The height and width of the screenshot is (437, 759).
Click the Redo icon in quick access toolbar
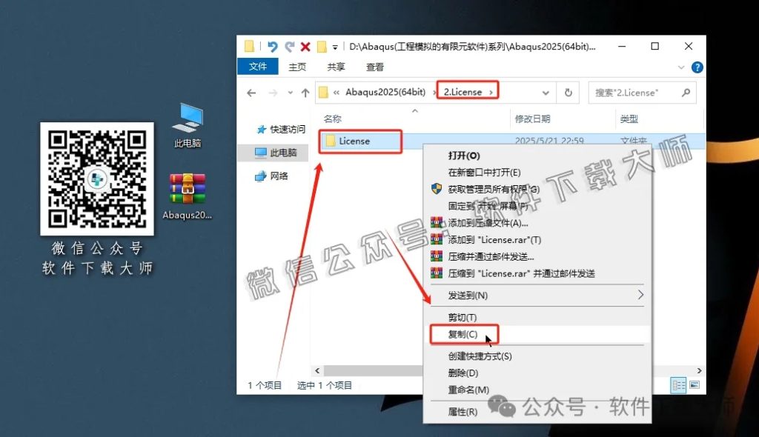pos(292,46)
